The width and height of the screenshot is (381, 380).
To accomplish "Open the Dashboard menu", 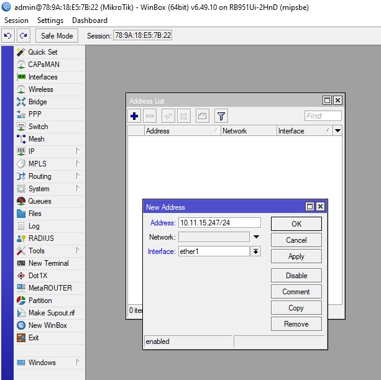I will [x=90, y=20].
